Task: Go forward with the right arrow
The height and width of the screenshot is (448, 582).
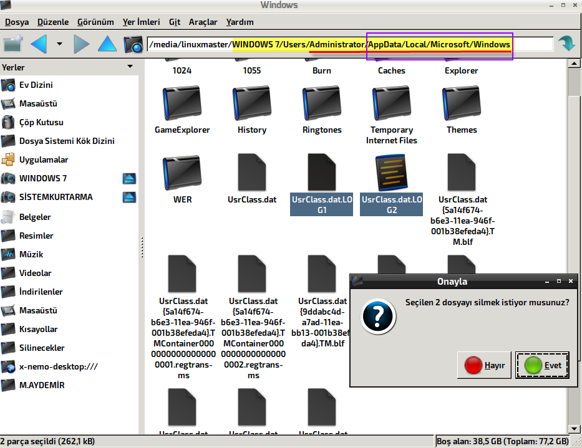Action: (x=81, y=44)
